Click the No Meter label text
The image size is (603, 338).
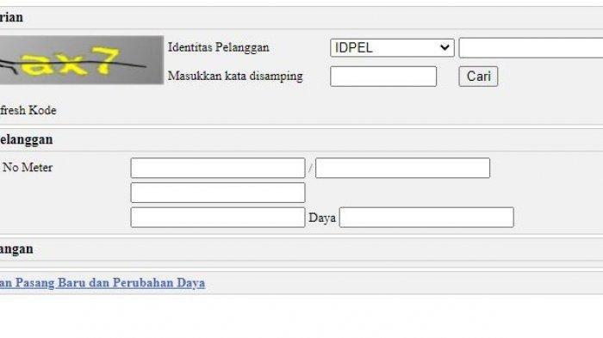(28, 168)
